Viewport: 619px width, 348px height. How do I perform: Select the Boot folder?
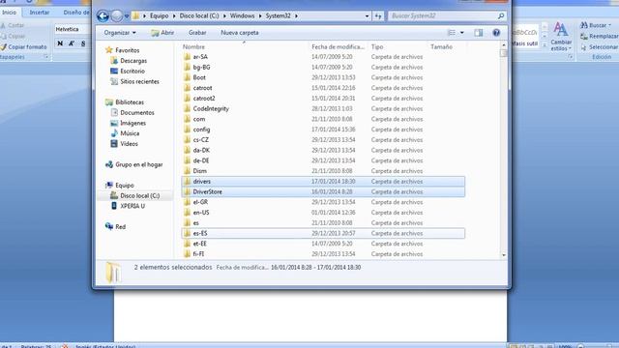(323, 77)
